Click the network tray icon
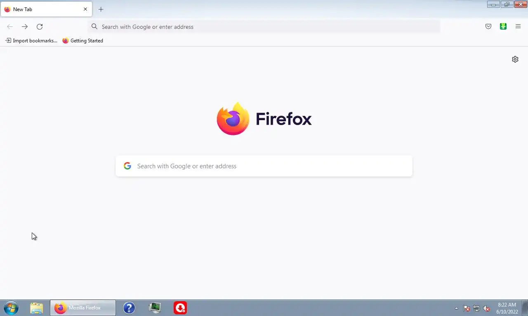This screenshot has height=316, width=528. tap(476, 308)
